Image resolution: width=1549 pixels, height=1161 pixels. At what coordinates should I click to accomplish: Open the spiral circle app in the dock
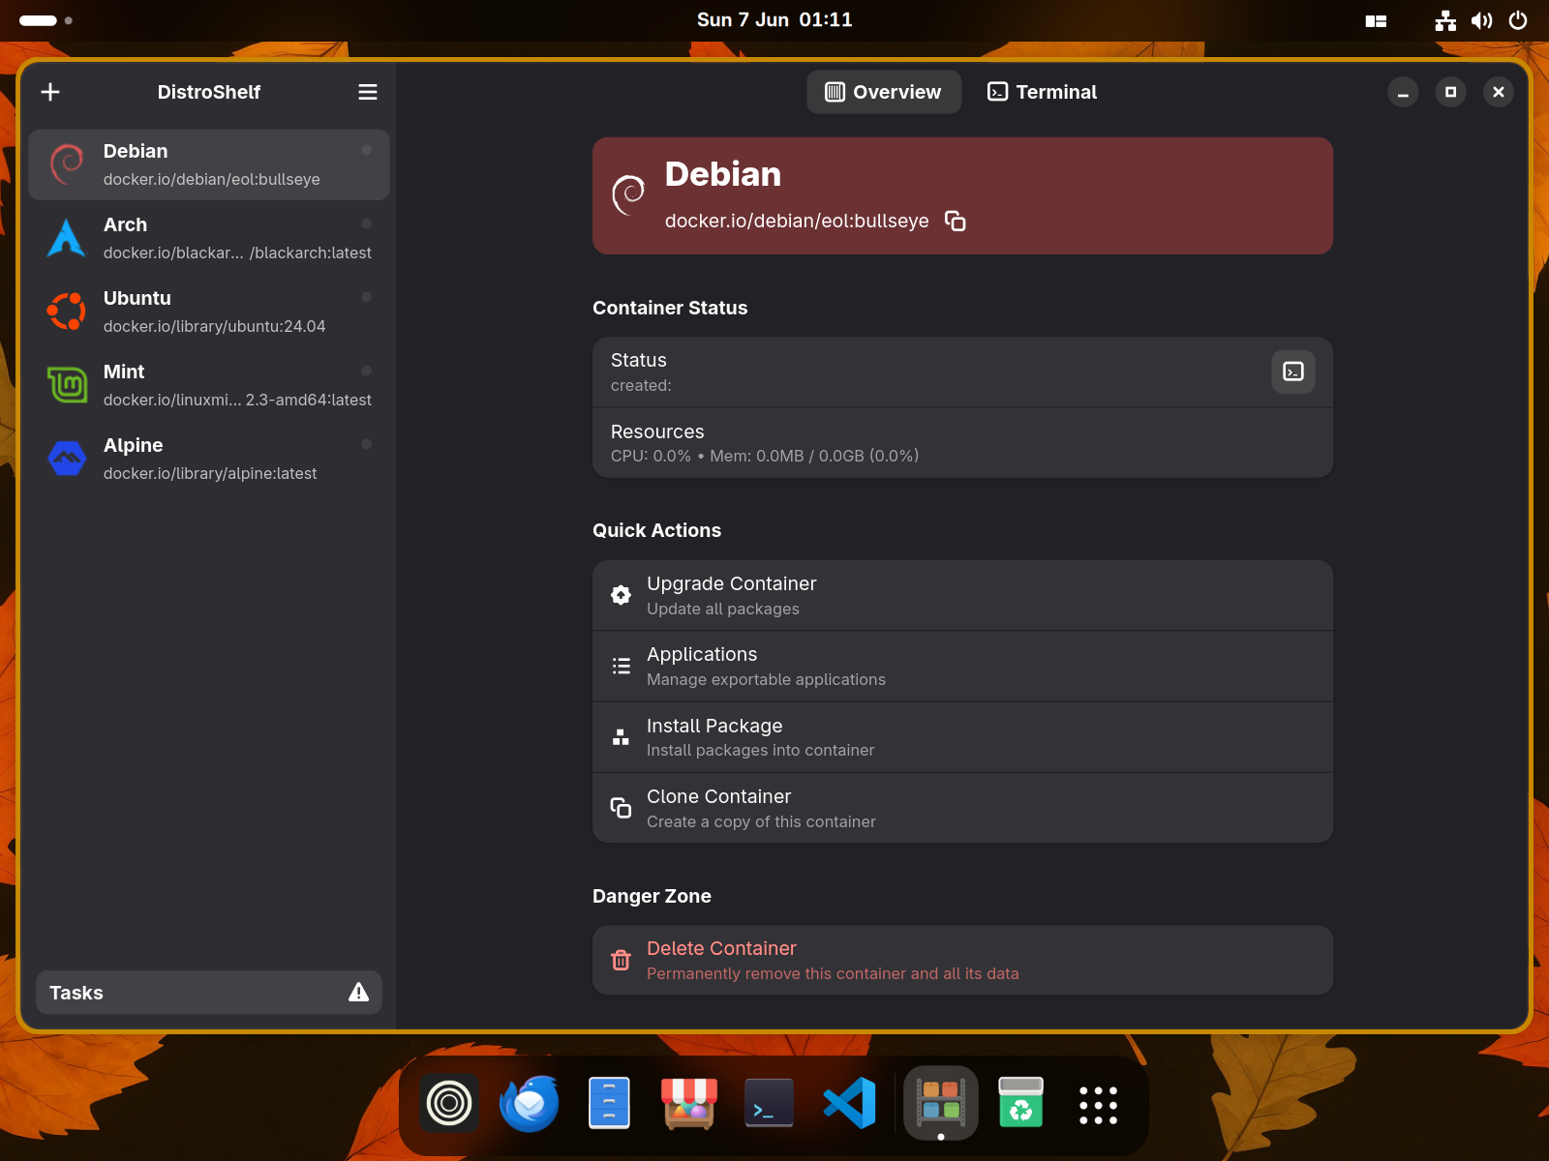[x=449, y=1104]
